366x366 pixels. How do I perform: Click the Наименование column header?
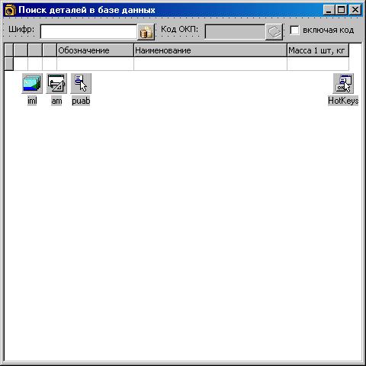(210, 50)
